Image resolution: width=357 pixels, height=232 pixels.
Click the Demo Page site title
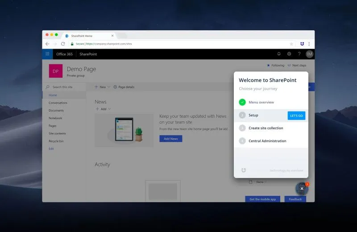tap(81, 69)
